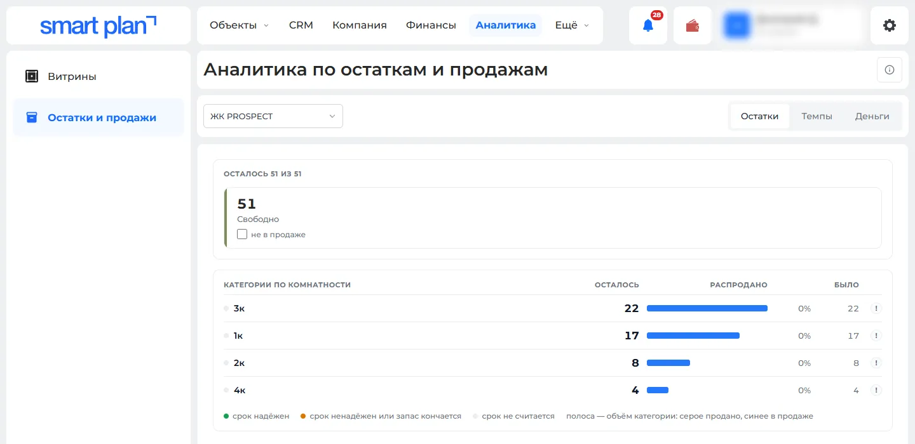915x444 pixels.
Task: Click the warning icon in the 4к row
Action: (x=876, y=390)
